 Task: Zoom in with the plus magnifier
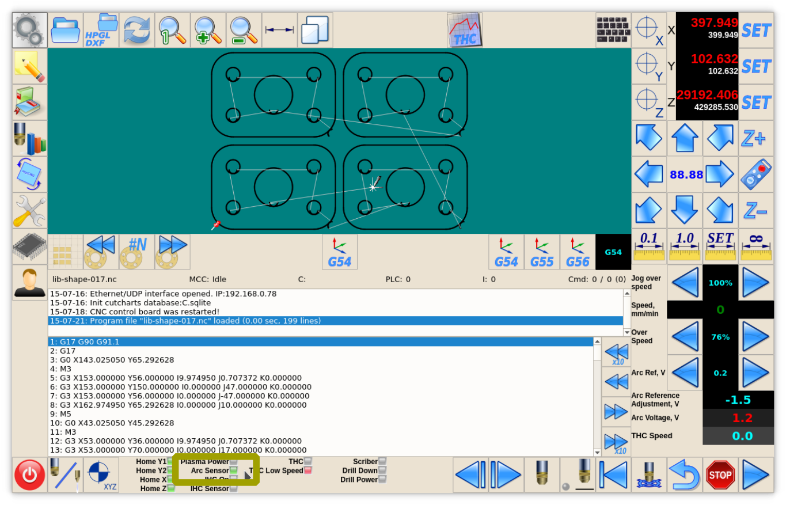(208, 30)
